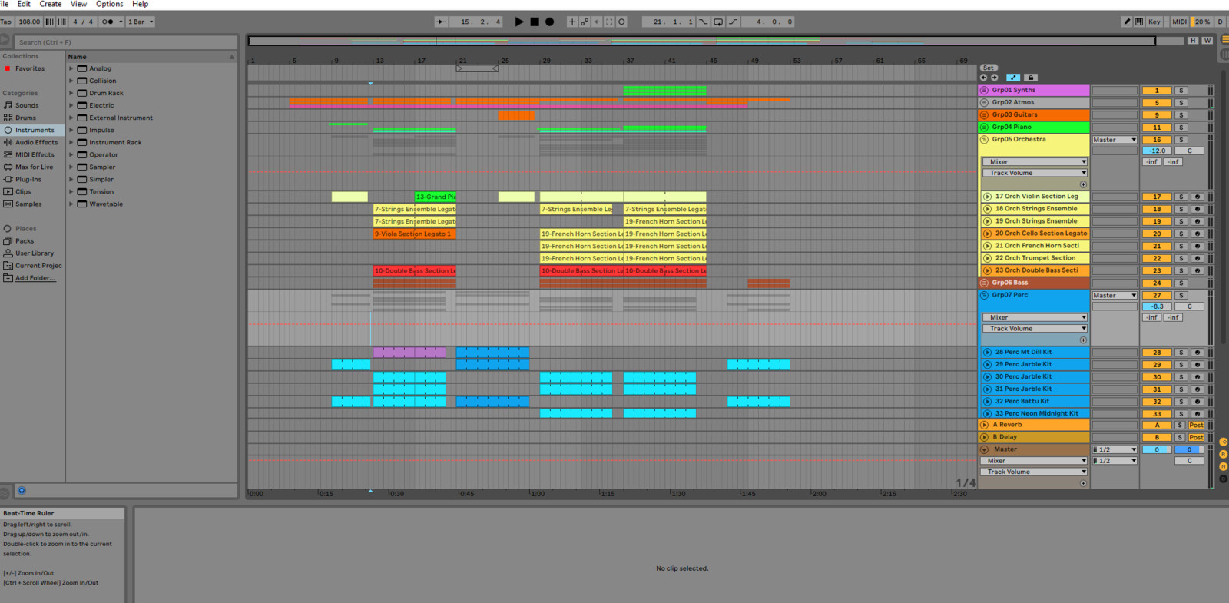Start playback with the Play button

tap(519, 22)
